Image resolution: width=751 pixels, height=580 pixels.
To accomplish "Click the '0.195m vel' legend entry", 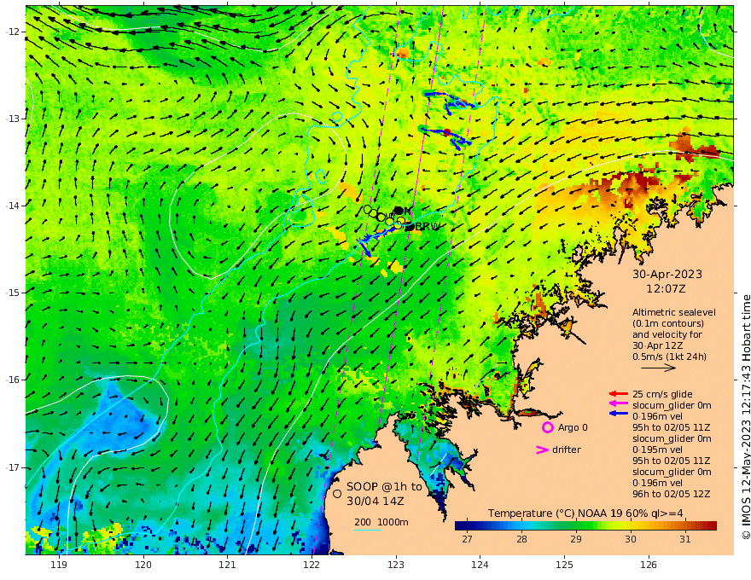I will [657, 449].
